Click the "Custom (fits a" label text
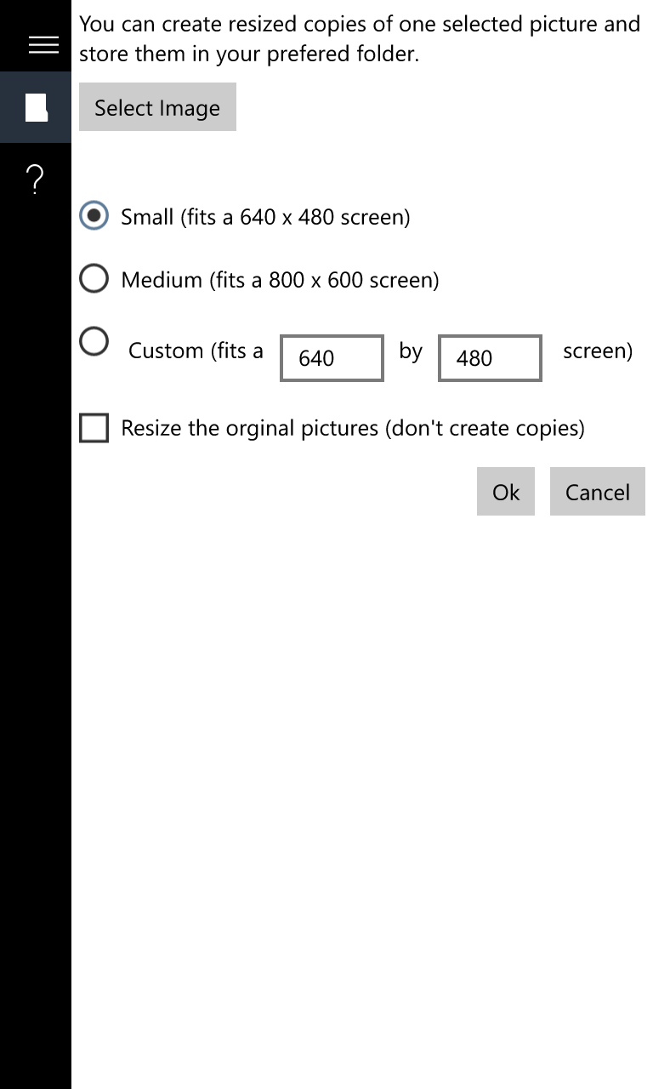The height and width of the screenshot is (1089, 653). tap(196, 351)
